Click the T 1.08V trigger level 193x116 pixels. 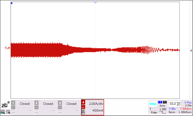click(158, 109)
